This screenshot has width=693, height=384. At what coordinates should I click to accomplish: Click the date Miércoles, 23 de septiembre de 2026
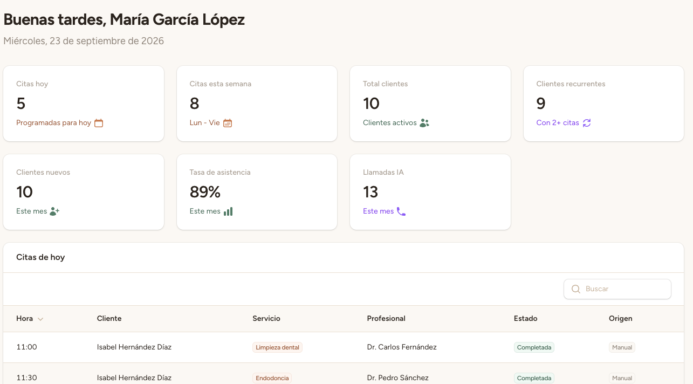tap(84, 41)
